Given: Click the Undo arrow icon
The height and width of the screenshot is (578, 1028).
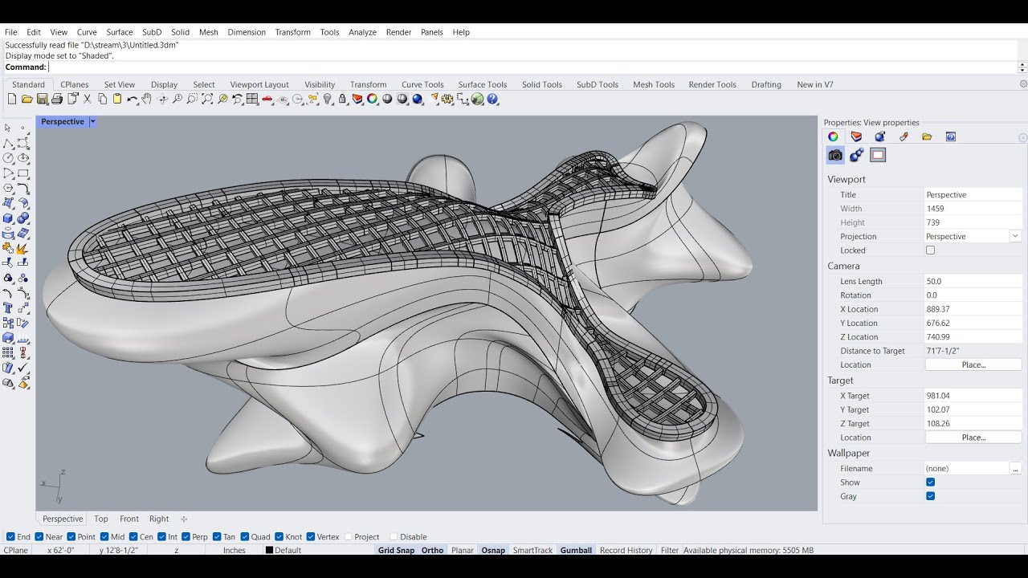Looking at the screenshot, I should pyautogui.click(x=133, y=99).
